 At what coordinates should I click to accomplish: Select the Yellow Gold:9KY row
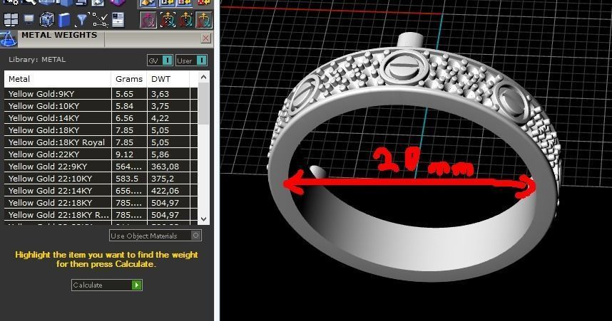point(101,94)
